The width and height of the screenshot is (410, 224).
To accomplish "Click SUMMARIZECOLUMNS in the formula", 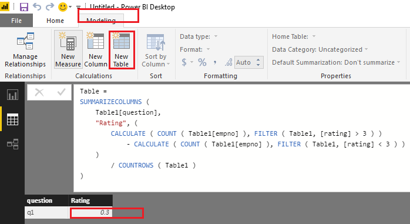I will tap(111, 102).
